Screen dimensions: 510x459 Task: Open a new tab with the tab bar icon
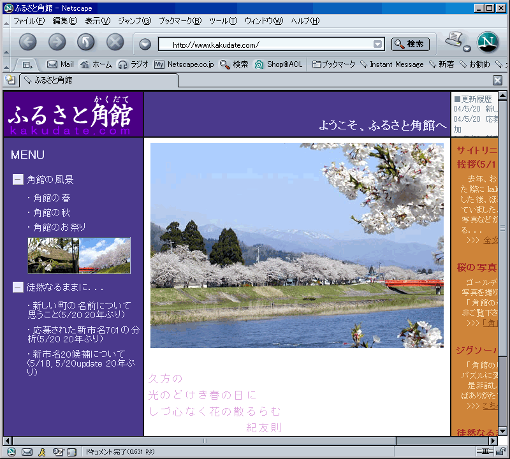[10, 80]
